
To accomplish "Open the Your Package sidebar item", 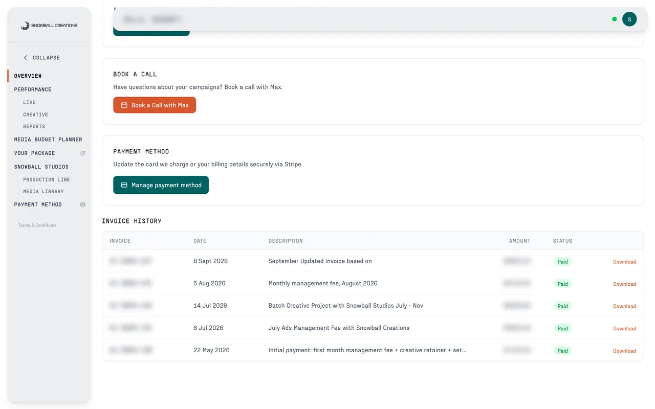I will coord(34,153).
